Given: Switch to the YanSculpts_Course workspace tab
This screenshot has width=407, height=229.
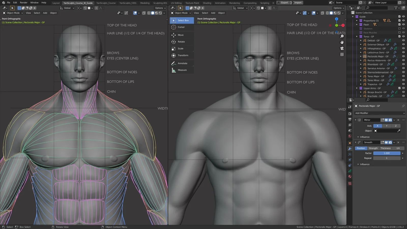Looking at the screenshot, I should 107,3.
